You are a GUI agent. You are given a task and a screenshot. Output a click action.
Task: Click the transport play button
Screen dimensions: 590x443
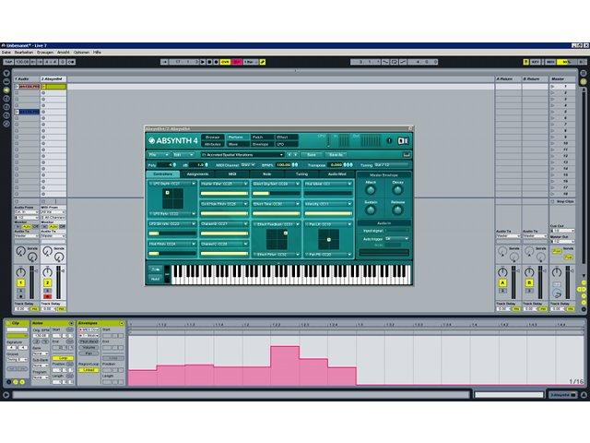(x=203, y=62)
